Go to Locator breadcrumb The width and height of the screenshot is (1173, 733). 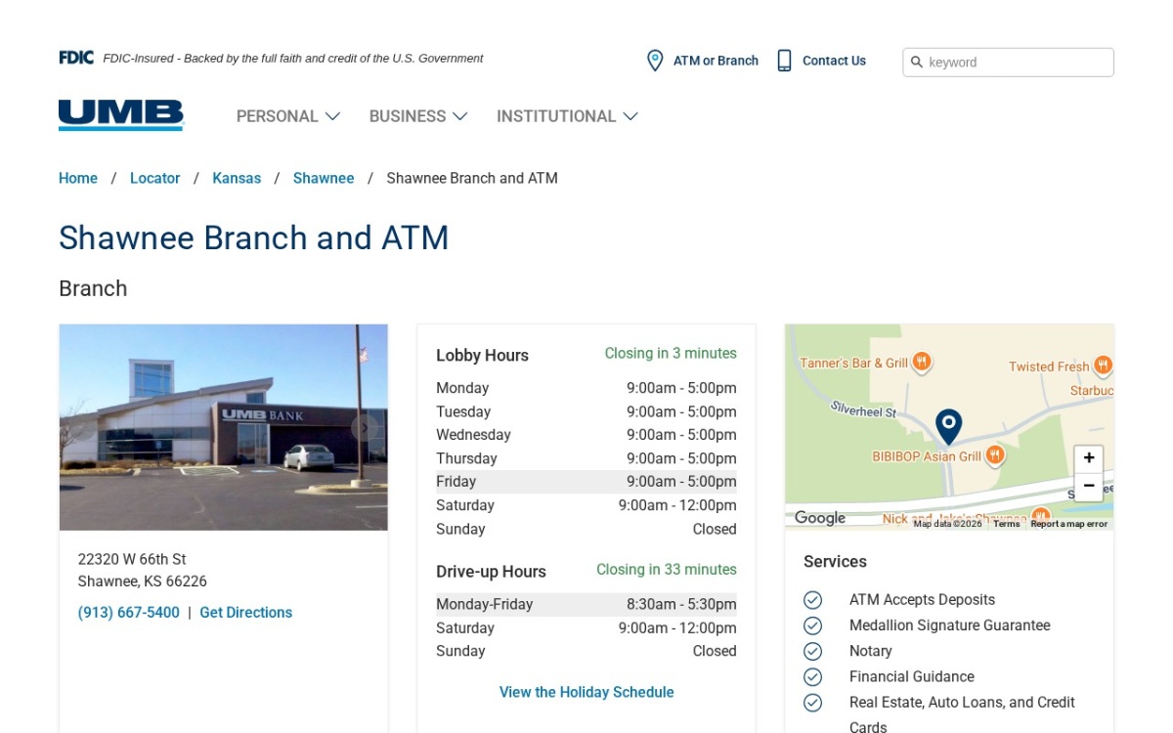click(x=155, y=178)
